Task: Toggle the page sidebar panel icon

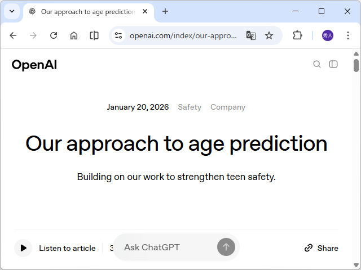Action: (333, 64)
